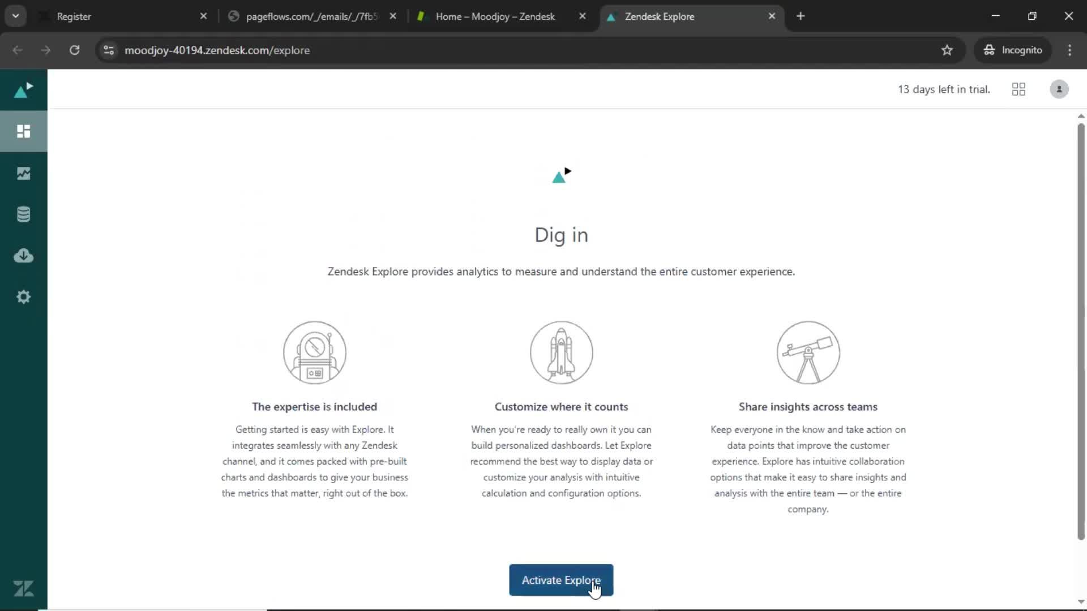Go back with the browser back arrow
This screenshot has width=1087, height=611.
(18, 50)
